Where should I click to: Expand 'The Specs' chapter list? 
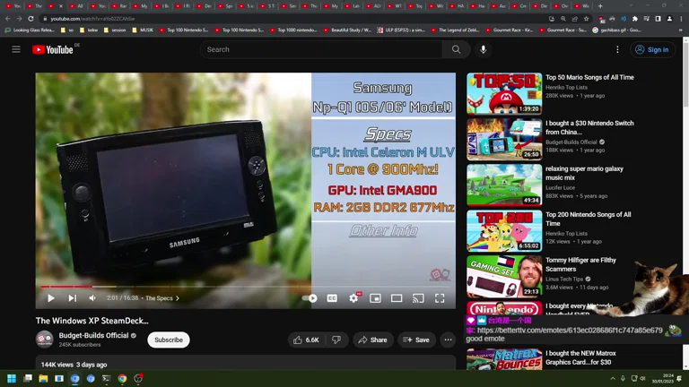[162, 298]
